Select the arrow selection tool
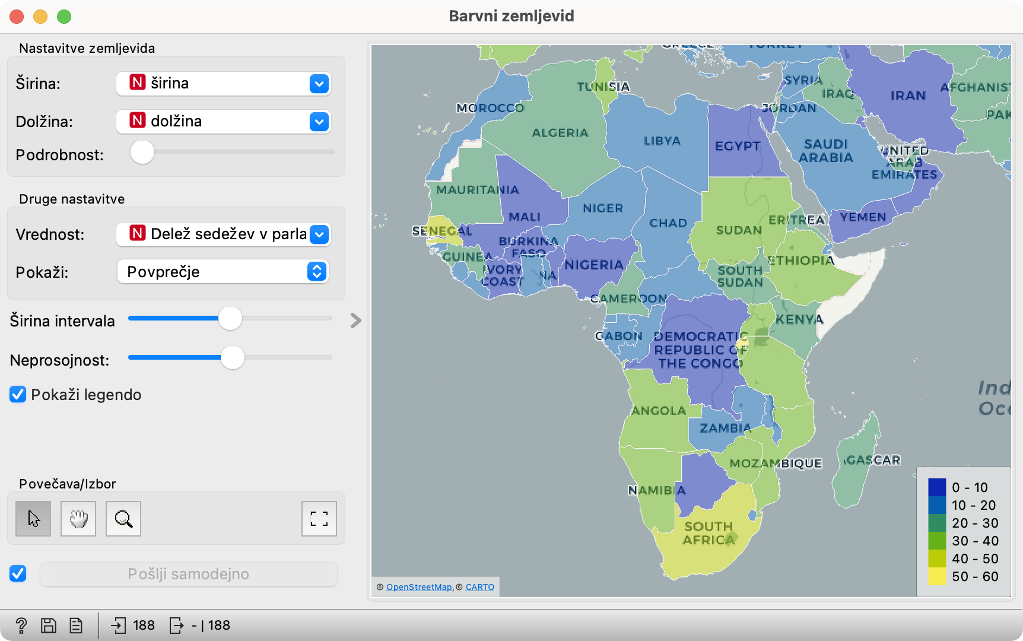This screenshot has width=1023, height=641. click(x=33, y=519)
